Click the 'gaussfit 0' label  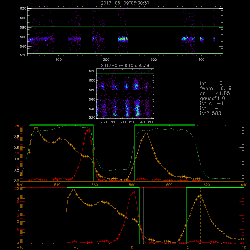(x=212, y=98)
